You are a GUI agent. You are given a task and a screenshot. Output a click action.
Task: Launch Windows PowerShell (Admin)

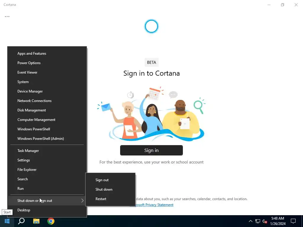(47, 139)
